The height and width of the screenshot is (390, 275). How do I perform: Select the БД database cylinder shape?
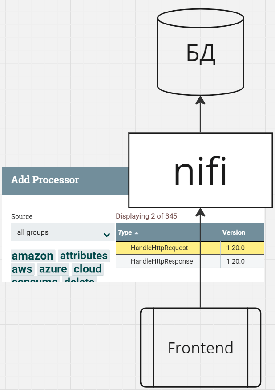point(200,52)
